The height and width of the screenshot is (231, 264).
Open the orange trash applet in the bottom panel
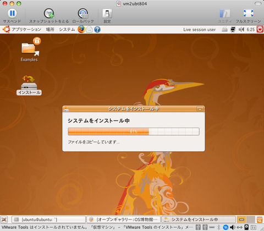(260, 219)
